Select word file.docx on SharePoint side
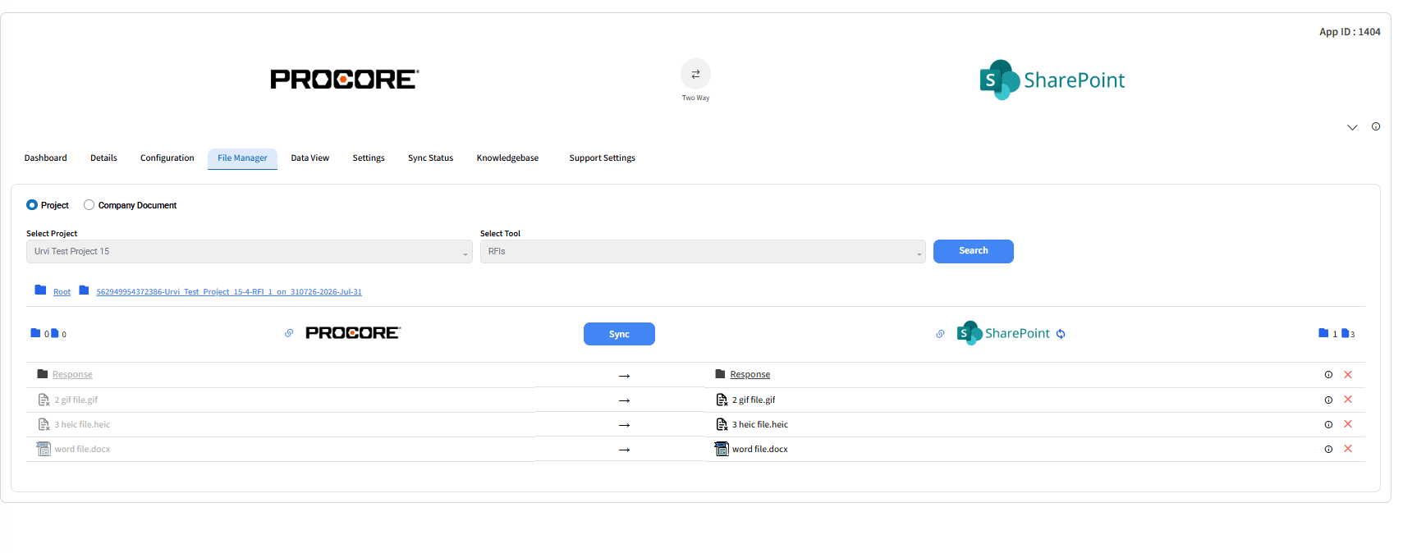1403x553 pixels. 760,450
